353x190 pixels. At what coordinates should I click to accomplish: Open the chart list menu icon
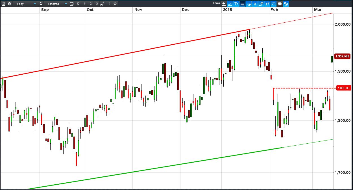tap(3, 4)
